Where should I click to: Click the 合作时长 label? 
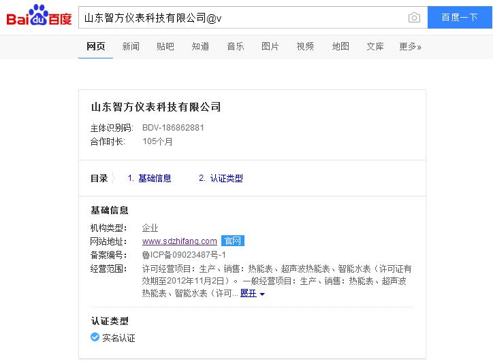[x=108, y=141]
